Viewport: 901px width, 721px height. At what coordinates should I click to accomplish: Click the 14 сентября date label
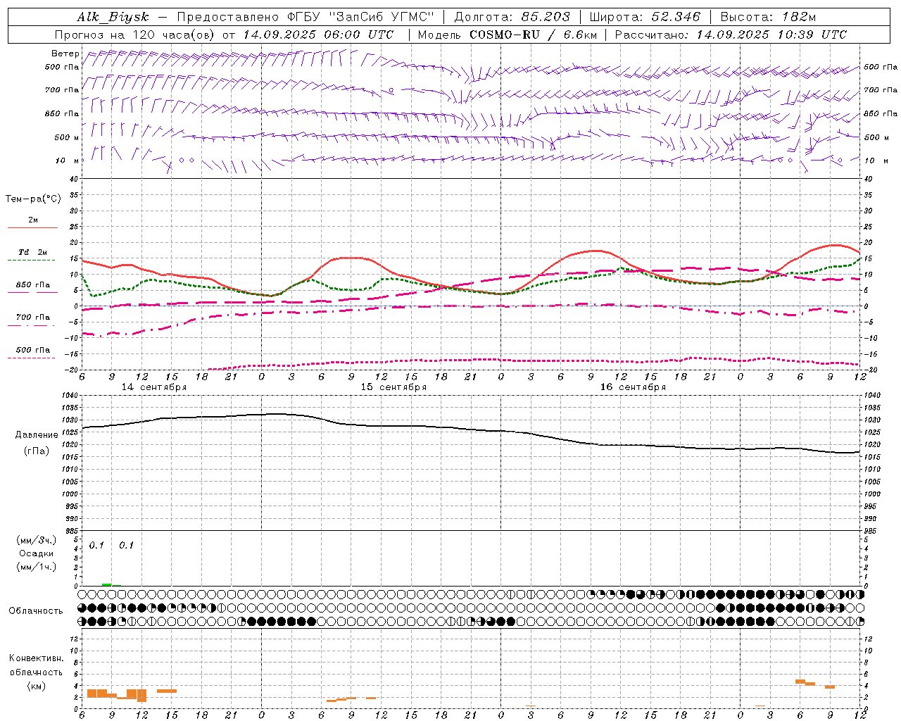[153, 387]
